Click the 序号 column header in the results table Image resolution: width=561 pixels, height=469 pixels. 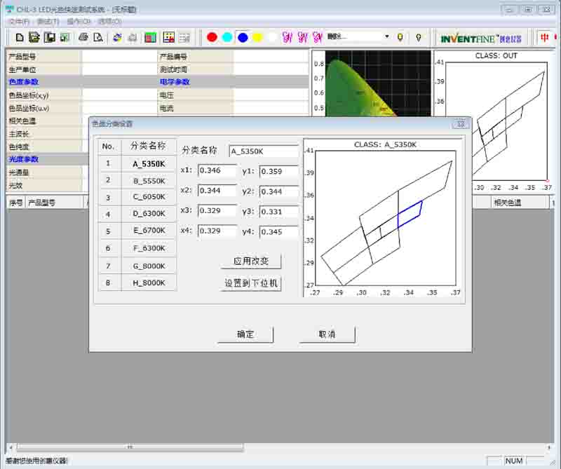pos(16,203)
